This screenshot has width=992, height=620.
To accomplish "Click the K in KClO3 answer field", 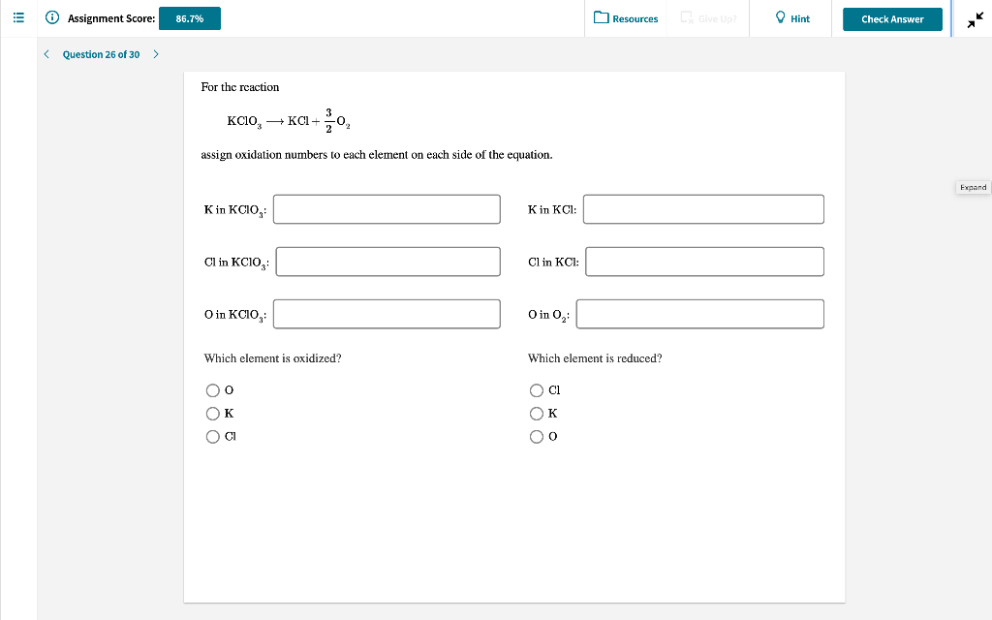I will pos(387,208).
